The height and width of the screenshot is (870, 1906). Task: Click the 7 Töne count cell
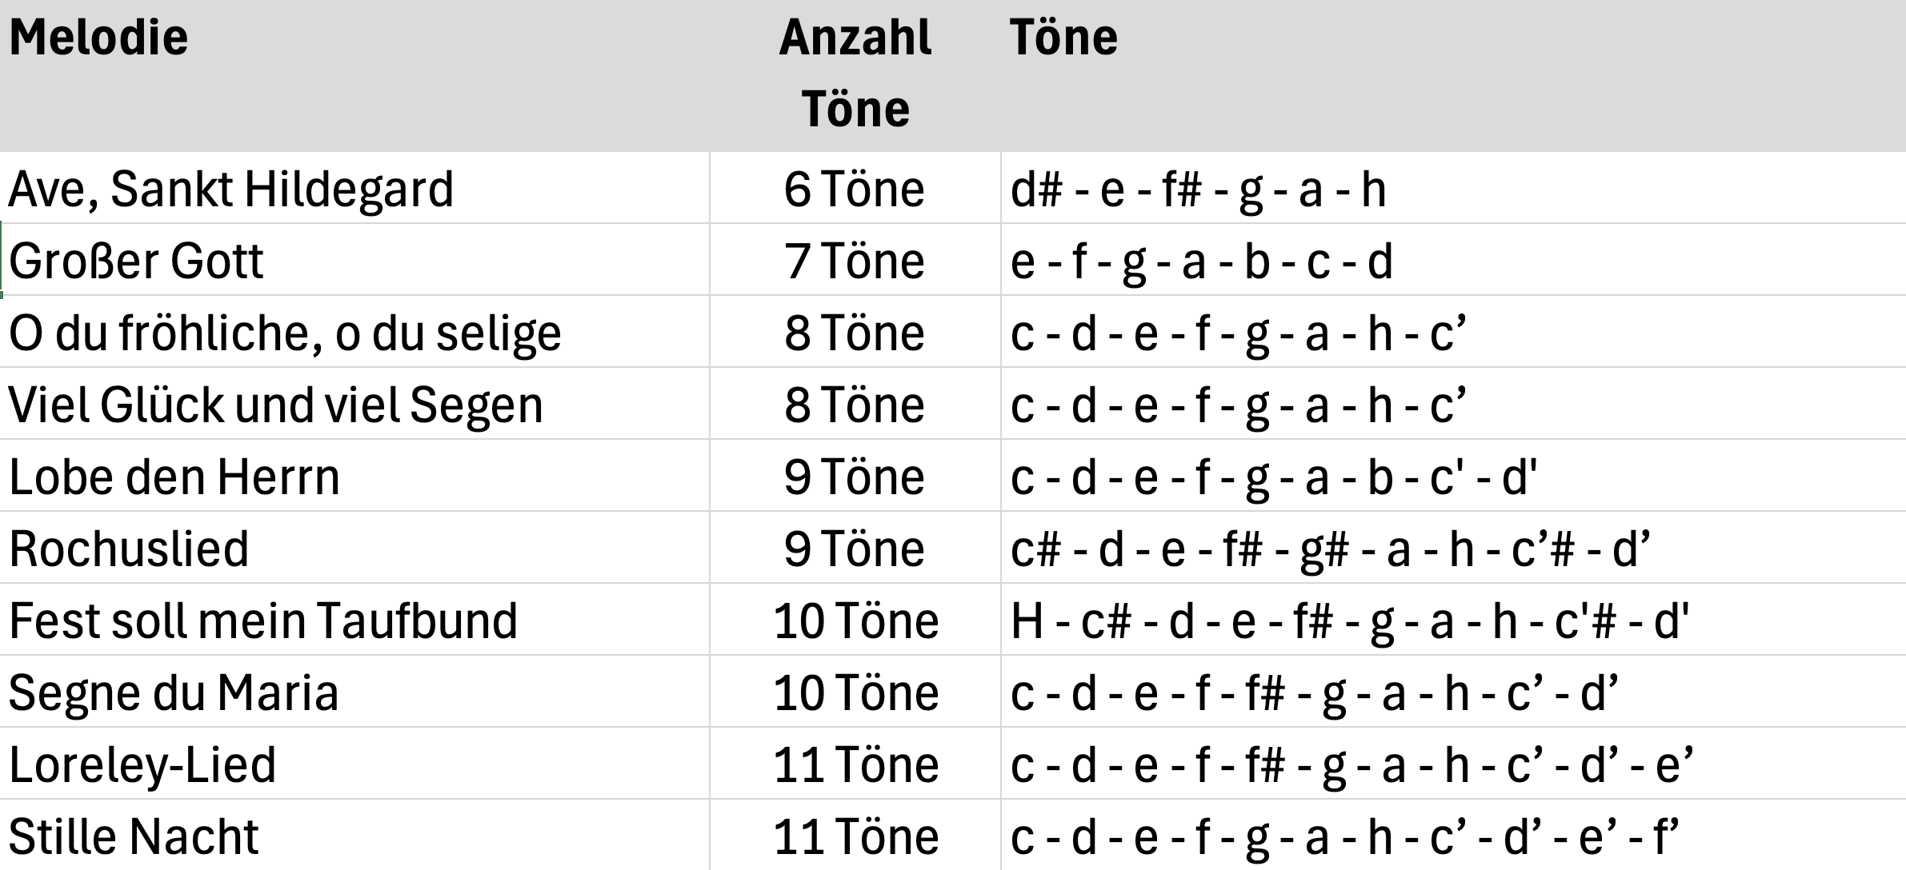click(x=855, y=260)
